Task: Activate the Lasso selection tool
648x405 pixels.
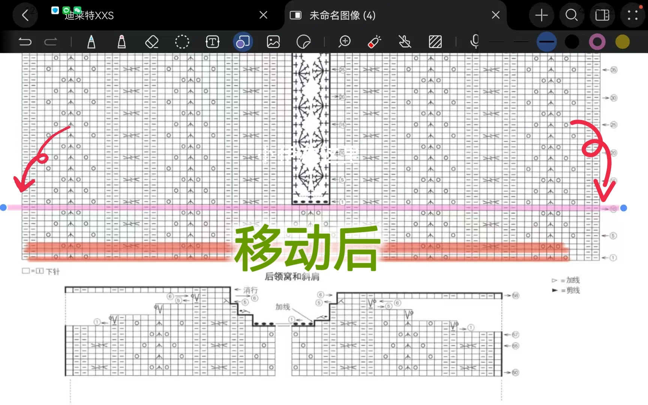Action: (x=182, y=42)
